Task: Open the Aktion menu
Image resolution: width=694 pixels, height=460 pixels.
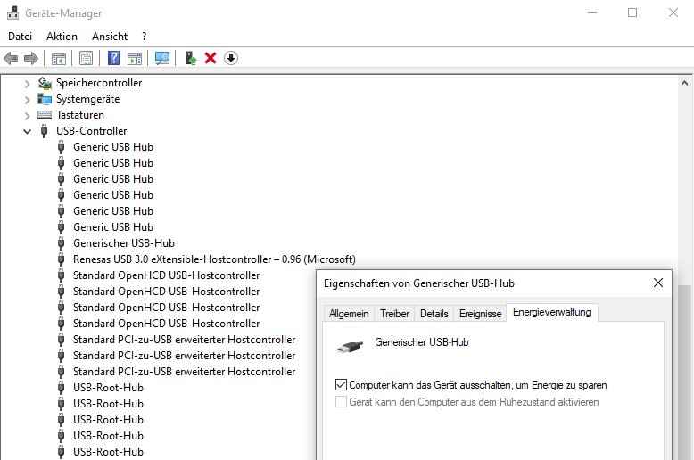Action: click(x=62, y=37)
